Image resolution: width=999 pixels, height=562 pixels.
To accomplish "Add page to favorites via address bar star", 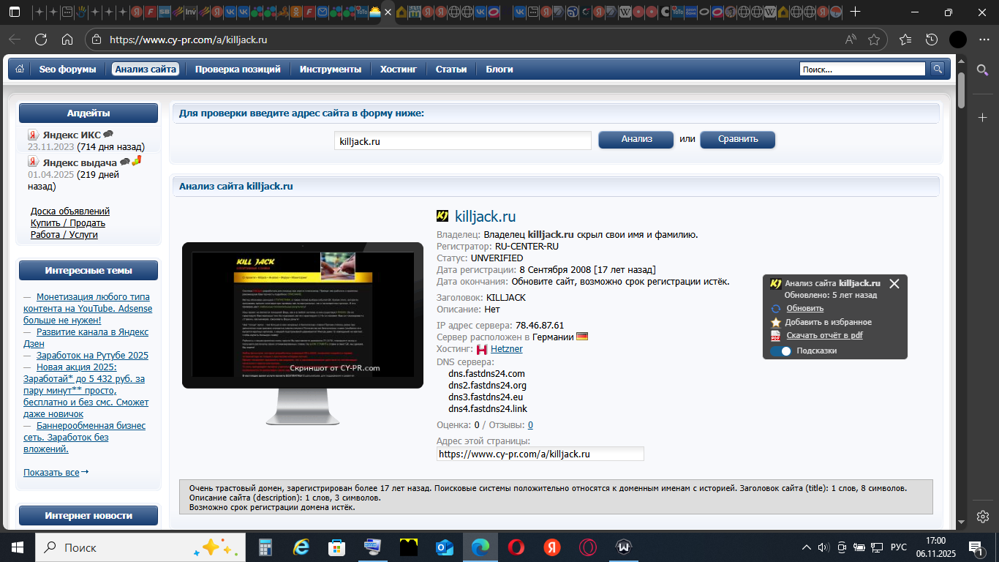I will (873, 40).
